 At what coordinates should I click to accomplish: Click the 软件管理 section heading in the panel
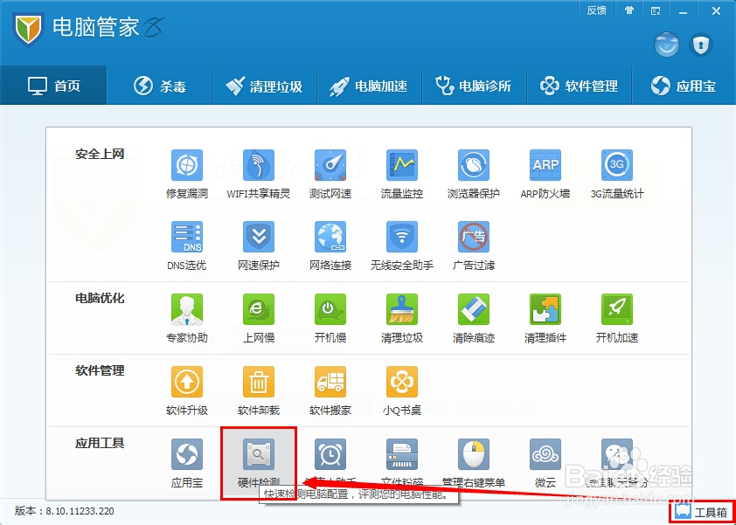tap(100, 370)
